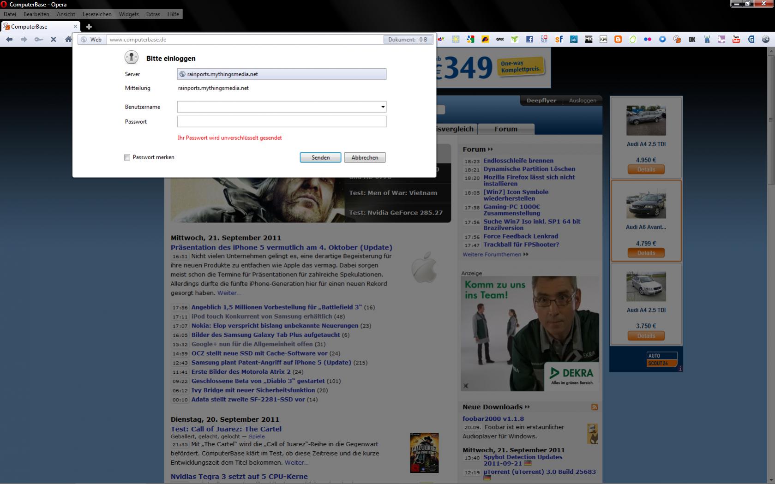Open the DK bookmark
Screen dimensions: 775x484
(x=692, y=40)
